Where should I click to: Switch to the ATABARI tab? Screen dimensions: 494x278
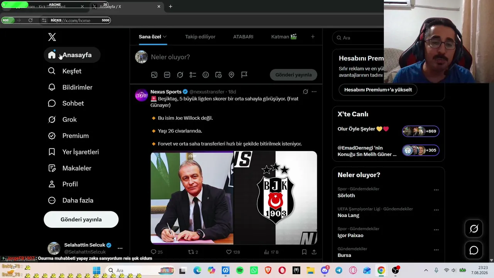pos(243,37)
